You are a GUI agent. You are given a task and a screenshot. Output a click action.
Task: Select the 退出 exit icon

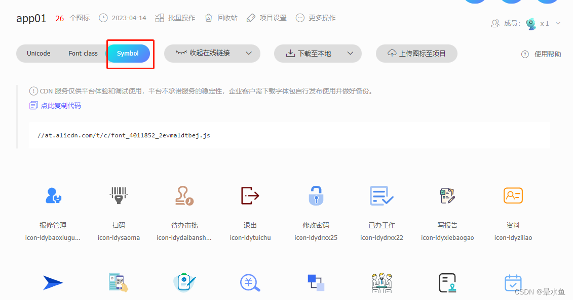tap(250, 196)
